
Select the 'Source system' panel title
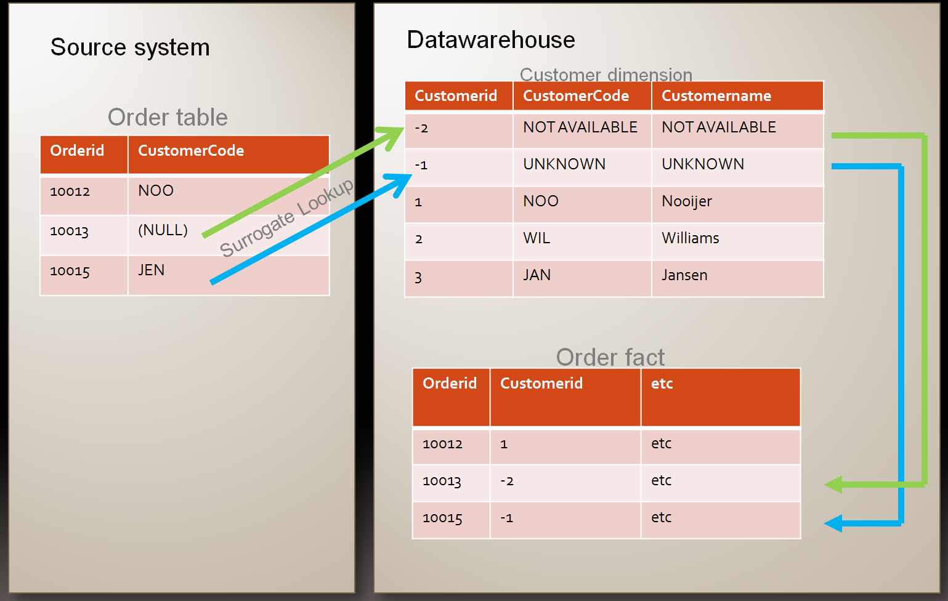[131, 47]
